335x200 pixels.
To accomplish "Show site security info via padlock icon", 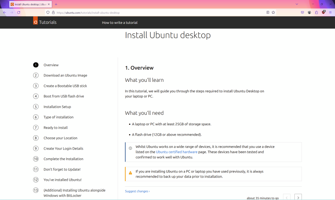I will [x=53, y=13].
